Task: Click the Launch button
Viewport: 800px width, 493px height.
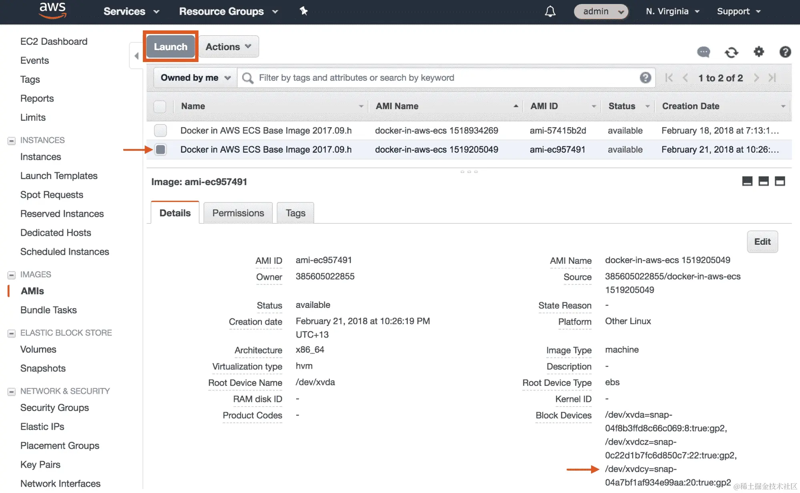Action: 170,47
